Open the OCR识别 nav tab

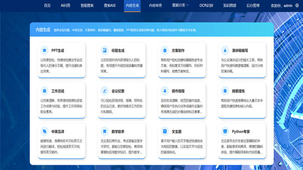tap(206, 6)
